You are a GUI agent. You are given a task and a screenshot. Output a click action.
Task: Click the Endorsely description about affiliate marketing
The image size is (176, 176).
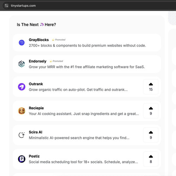point(87,67)
